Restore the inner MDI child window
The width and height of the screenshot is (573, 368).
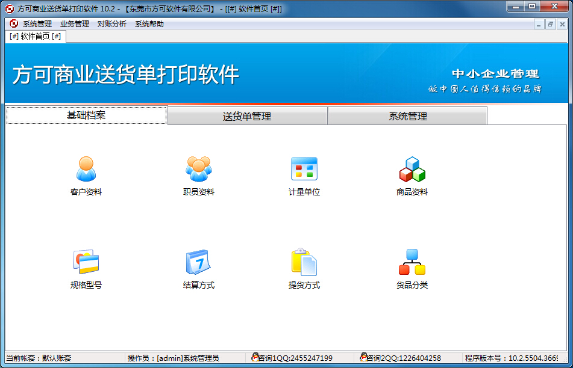coord(550,25)
